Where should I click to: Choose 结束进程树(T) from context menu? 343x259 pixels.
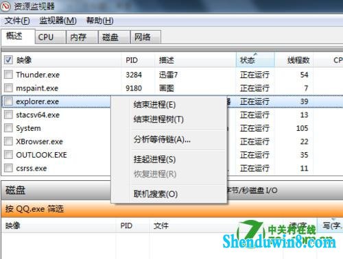[x=169, y=119]
